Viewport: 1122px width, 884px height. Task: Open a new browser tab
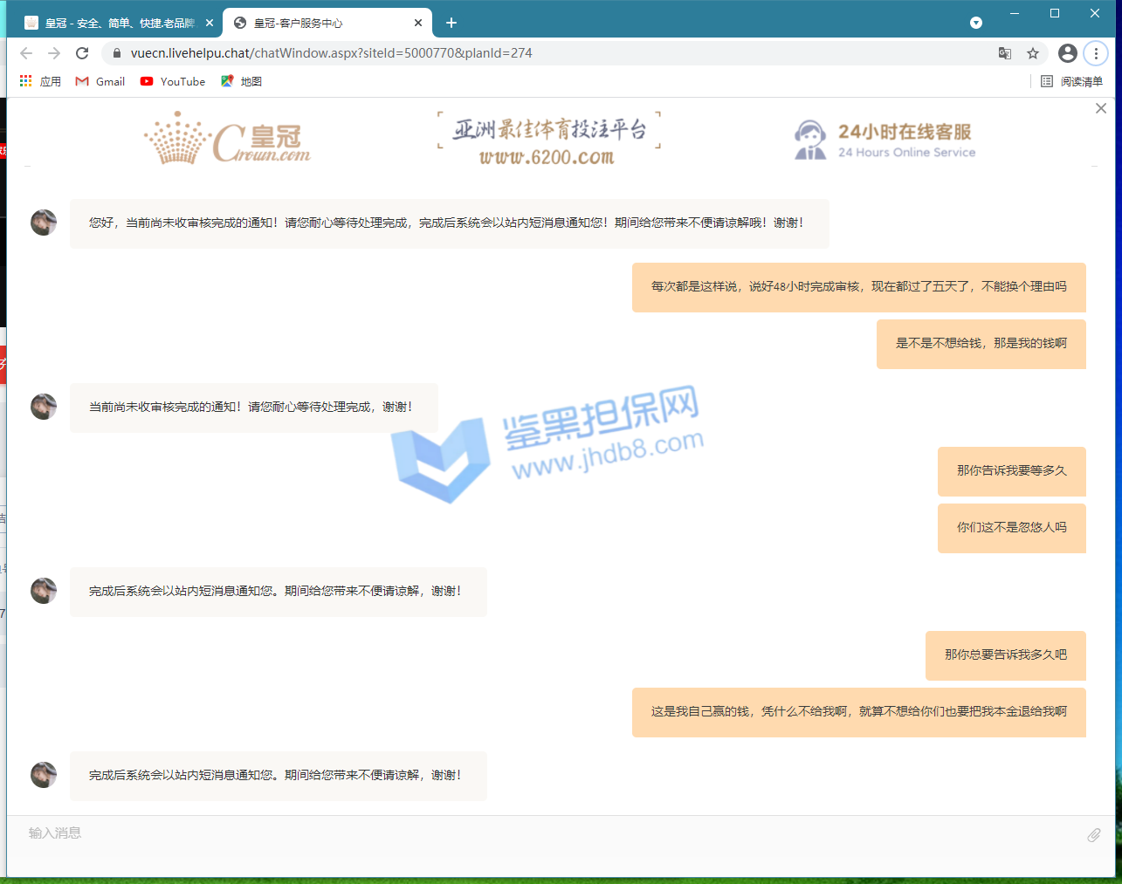tap(451, 23)
